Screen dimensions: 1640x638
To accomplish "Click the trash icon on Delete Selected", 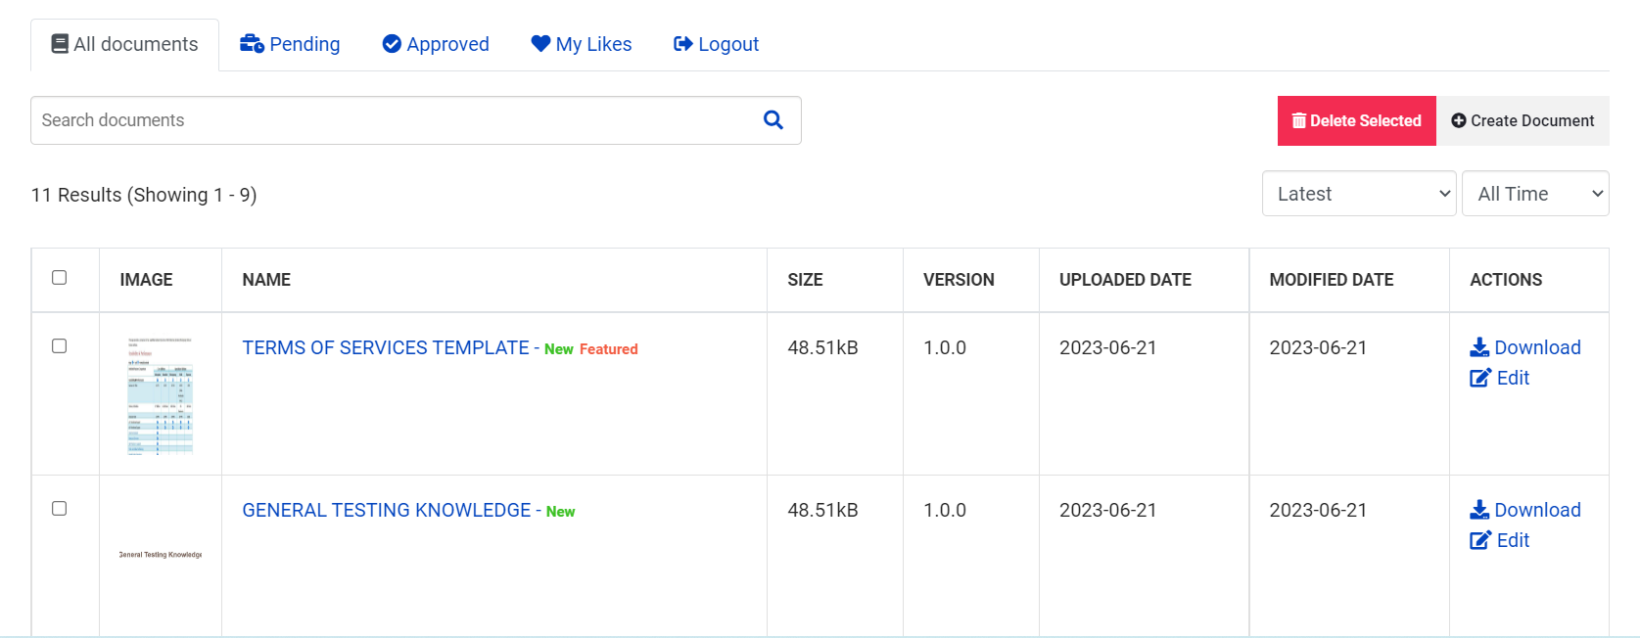I will (1298, 120).
